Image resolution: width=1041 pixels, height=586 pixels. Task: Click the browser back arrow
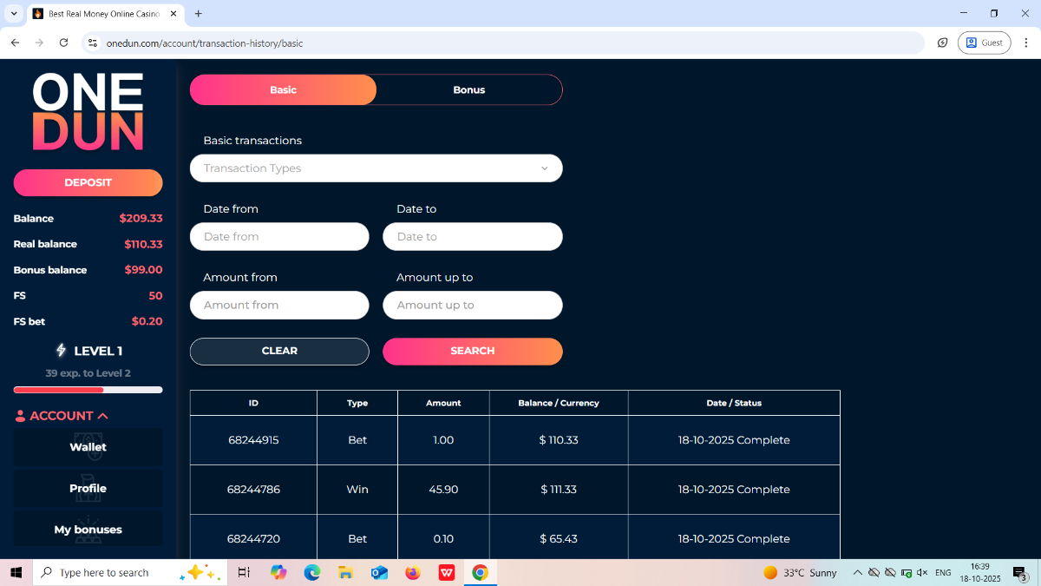point(15,43)
